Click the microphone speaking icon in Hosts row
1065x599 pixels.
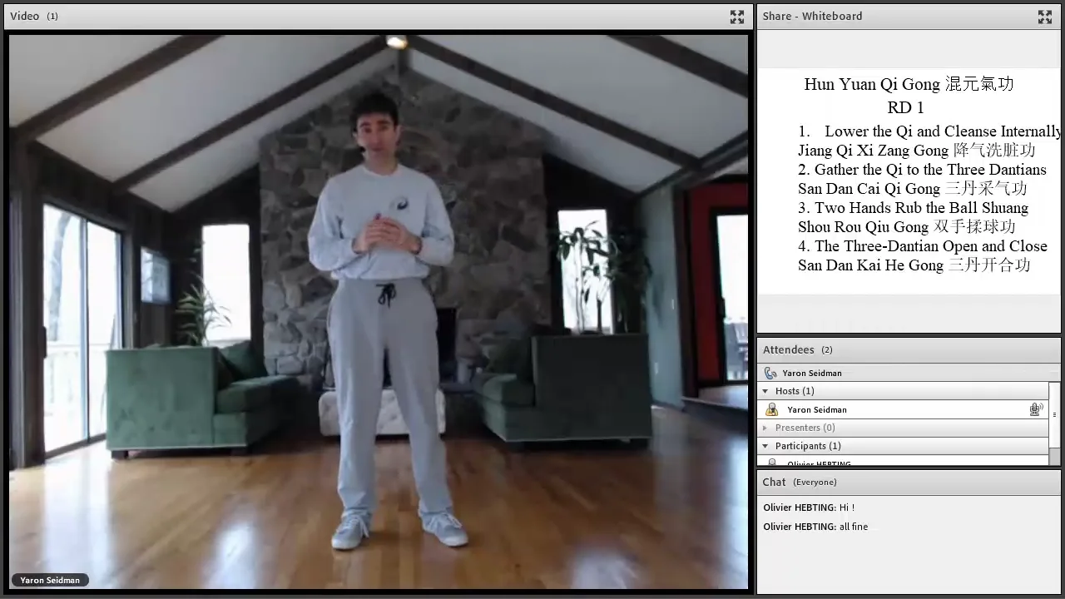1036,409
